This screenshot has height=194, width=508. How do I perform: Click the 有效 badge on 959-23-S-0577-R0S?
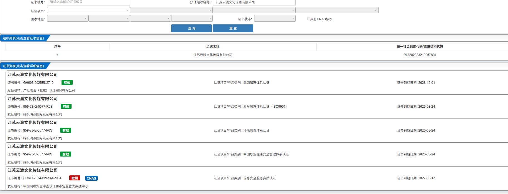click(x=66, y=154)
